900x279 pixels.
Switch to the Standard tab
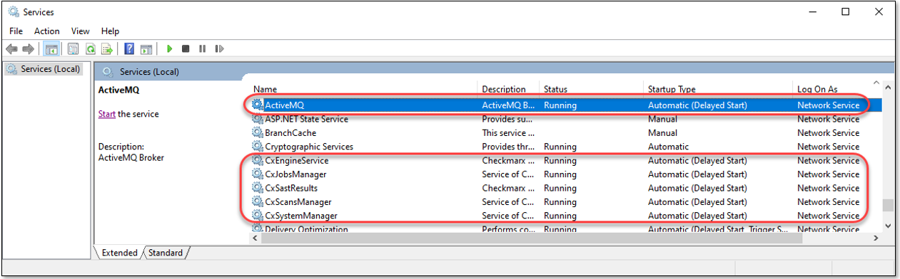tap(166, 253)
